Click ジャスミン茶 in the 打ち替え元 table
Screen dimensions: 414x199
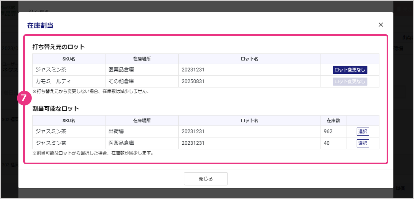51,70
